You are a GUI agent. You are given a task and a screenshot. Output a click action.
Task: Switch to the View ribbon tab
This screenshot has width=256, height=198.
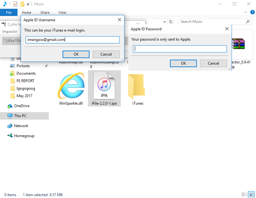[x=62, y=12]
